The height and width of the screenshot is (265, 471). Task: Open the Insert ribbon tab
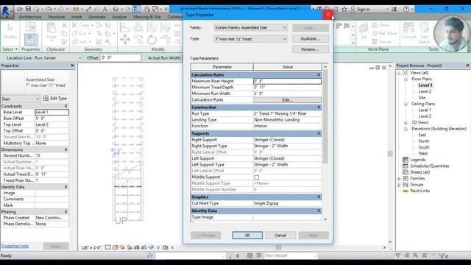coord(77,17)
